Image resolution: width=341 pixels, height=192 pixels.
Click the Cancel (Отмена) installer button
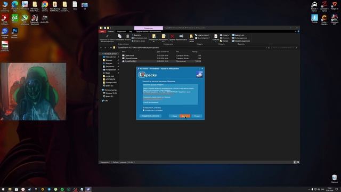197,116
